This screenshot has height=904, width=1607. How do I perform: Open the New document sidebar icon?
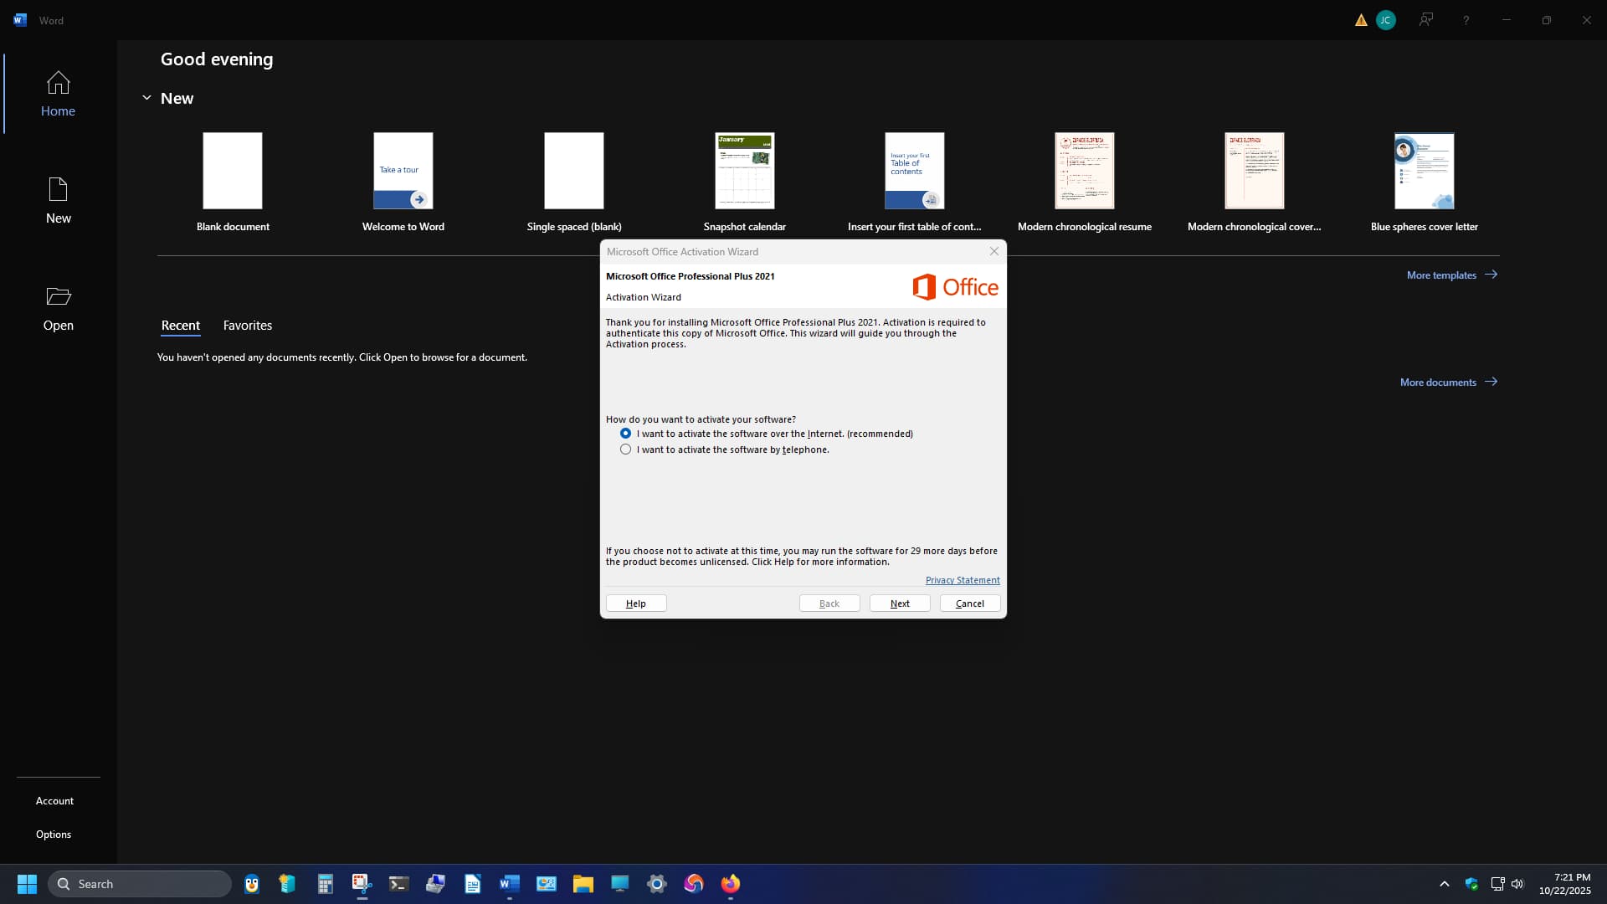pos(58,190)
